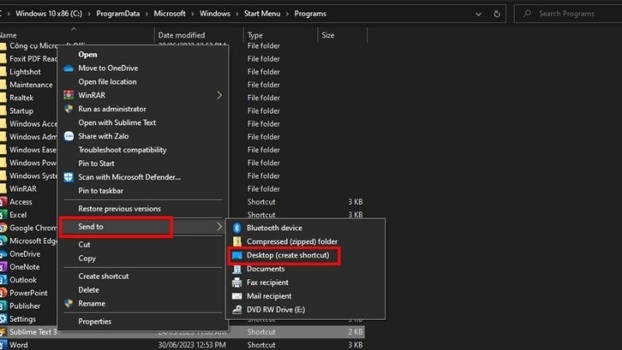Click the Google Chrome shortcut icon
The width and height of the screenshot is (622, 350).
click(x=2, y=228)
